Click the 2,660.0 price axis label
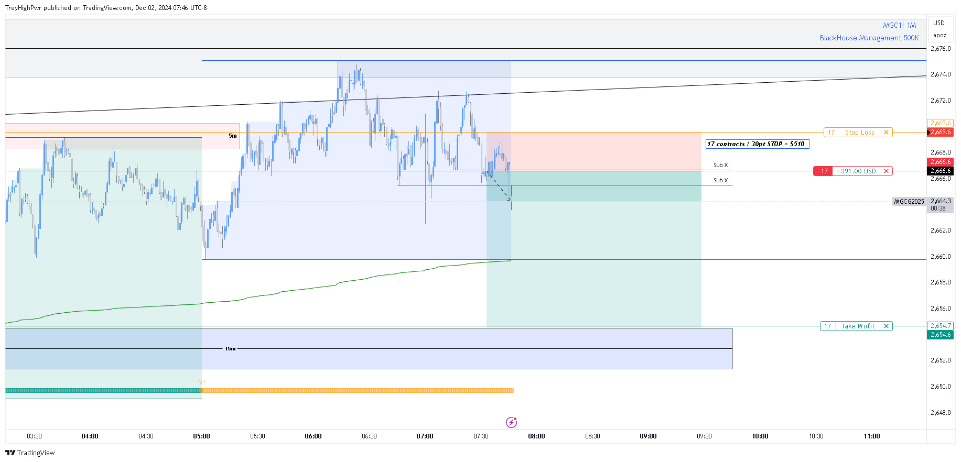The image size is (961, 462). pos(941,257)
